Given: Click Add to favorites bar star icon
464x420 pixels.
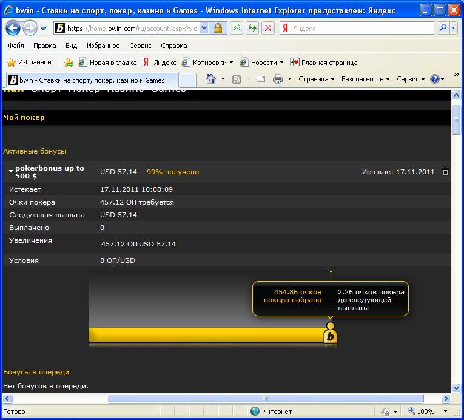Looking at the screenshot, I should tap(69, 62).
